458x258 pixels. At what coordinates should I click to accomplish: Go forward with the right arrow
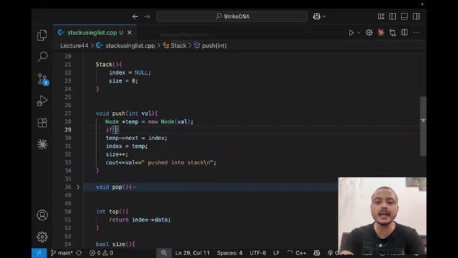tap(147, 16)
